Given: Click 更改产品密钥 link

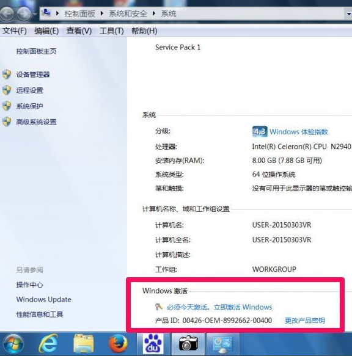Looking at the screenshot, I should (305, 321).
